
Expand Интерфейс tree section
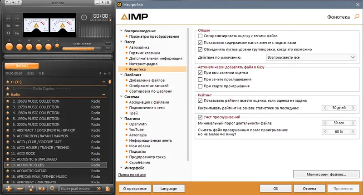(121, 168)
